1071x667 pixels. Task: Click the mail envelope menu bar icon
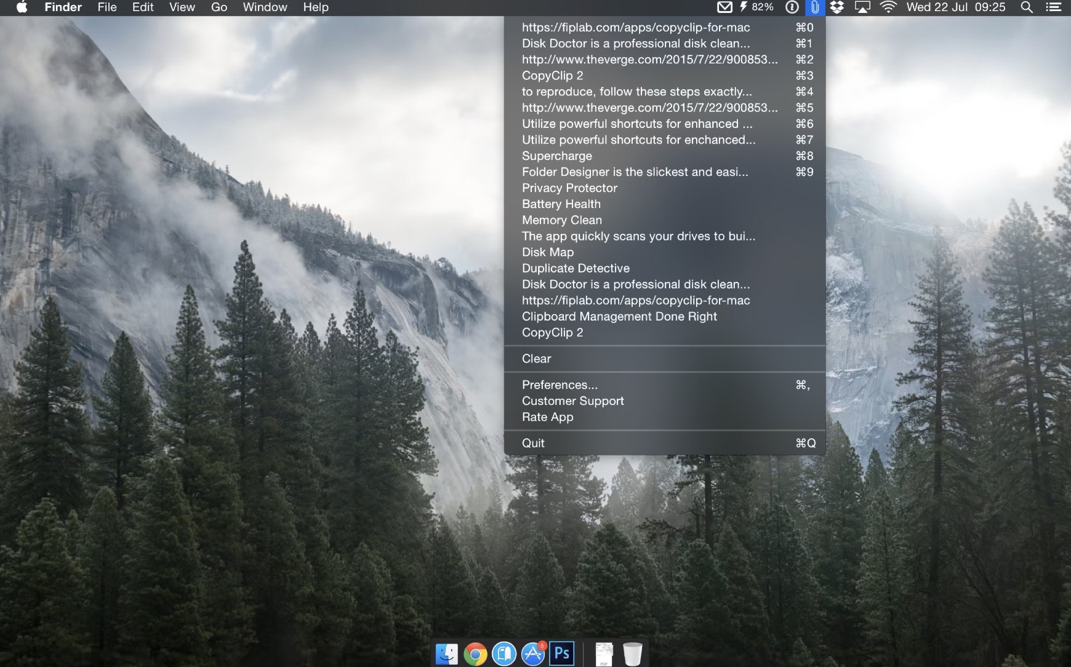[724, 7]
